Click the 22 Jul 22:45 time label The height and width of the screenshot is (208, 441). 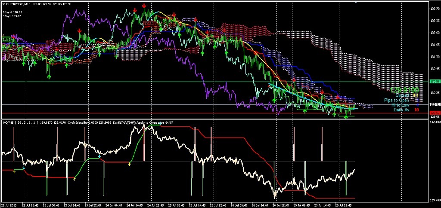point(29,205)
